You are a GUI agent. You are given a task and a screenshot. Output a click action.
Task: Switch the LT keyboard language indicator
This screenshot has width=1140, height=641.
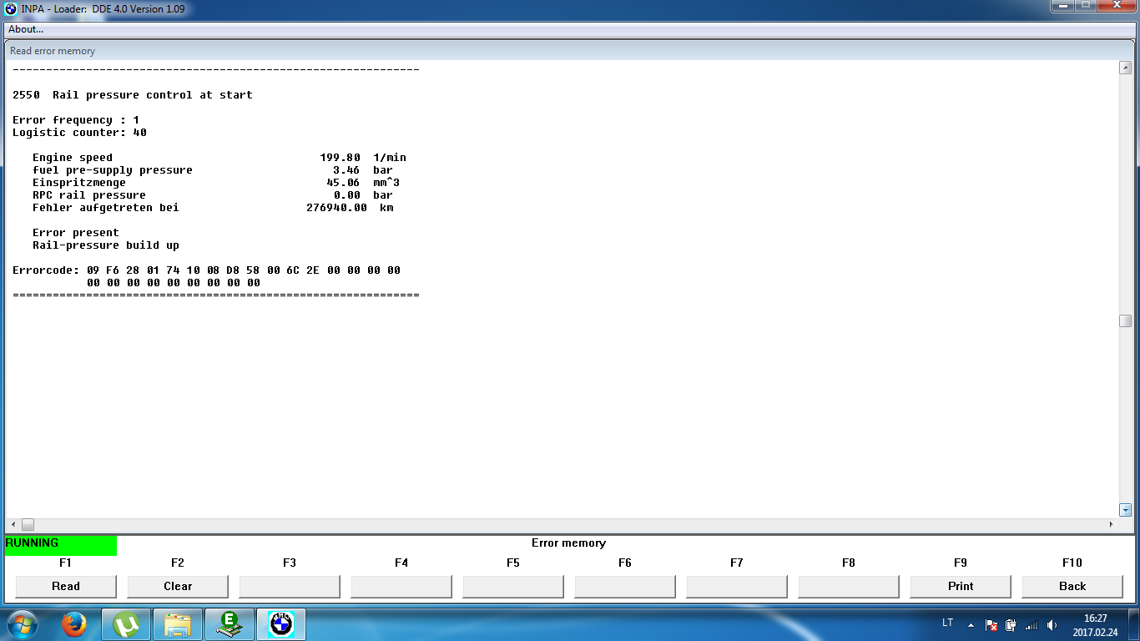pyautogui.click(x=947, y=623)
